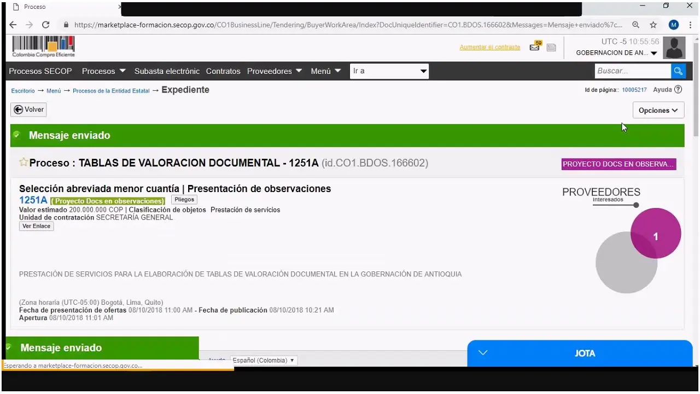Select the Proceso browser tab
This screenshot has height=394, width=700.
[x=66, y=7]
